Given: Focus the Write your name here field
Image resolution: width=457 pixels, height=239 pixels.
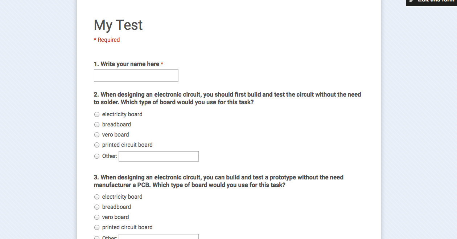Looking at the screenshot, I should (x=136, y=76).
